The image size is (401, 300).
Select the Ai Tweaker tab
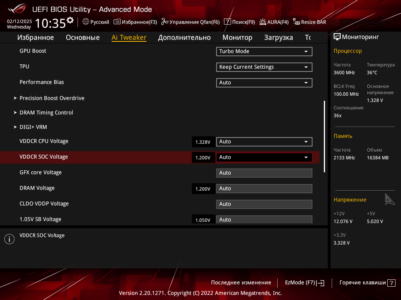click(x=129, y=37)
